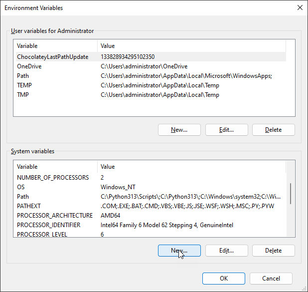Select the TMP user variable
The image size is (308, 292).
pyautogui.click(x=23, y=95)
